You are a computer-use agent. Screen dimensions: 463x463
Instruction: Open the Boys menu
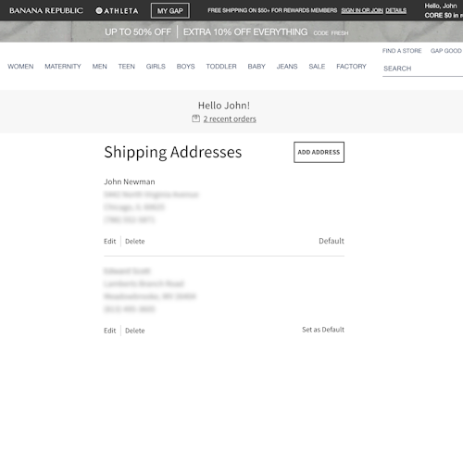click(x=186, y=67)
